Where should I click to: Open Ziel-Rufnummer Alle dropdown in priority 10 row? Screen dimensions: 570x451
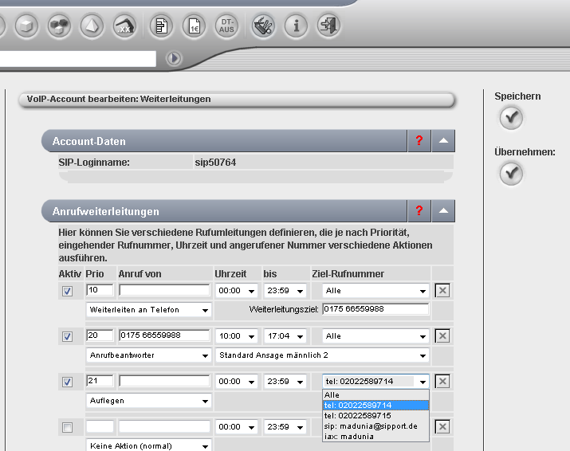pyautogui.click(x=375, y=291)
